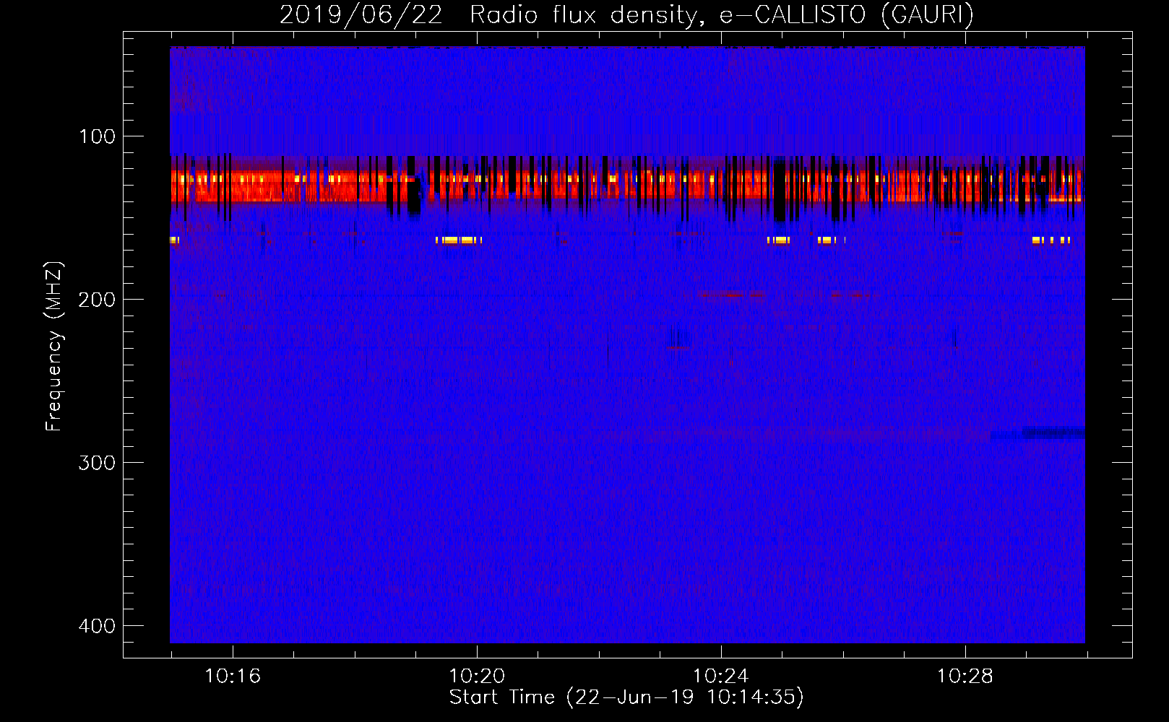This screenshot has width=1169, height=722.
Task: Click the '10:16' time tick label
Action: click(233, 677)
